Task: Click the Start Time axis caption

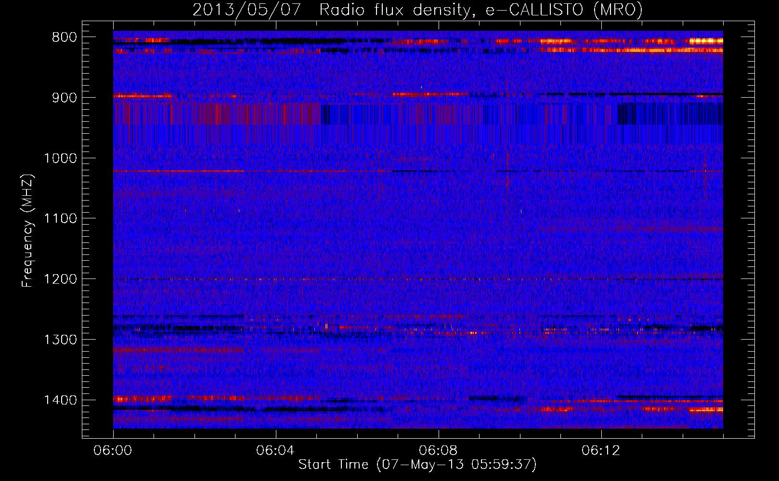Action: 417,465
